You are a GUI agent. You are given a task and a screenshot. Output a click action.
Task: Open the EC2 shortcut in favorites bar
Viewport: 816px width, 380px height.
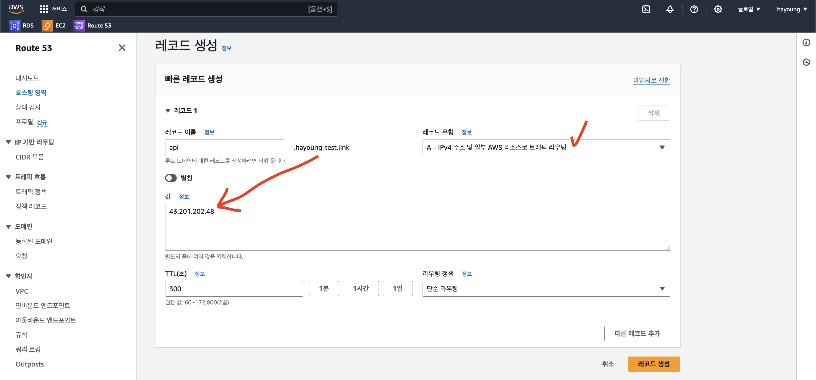point(53,25)
